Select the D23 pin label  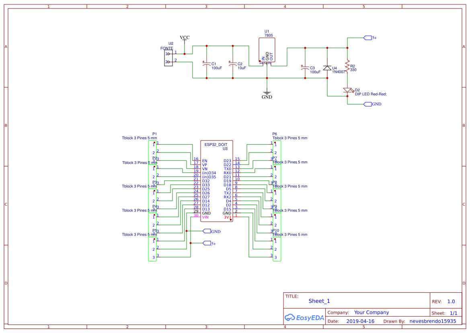228,161
